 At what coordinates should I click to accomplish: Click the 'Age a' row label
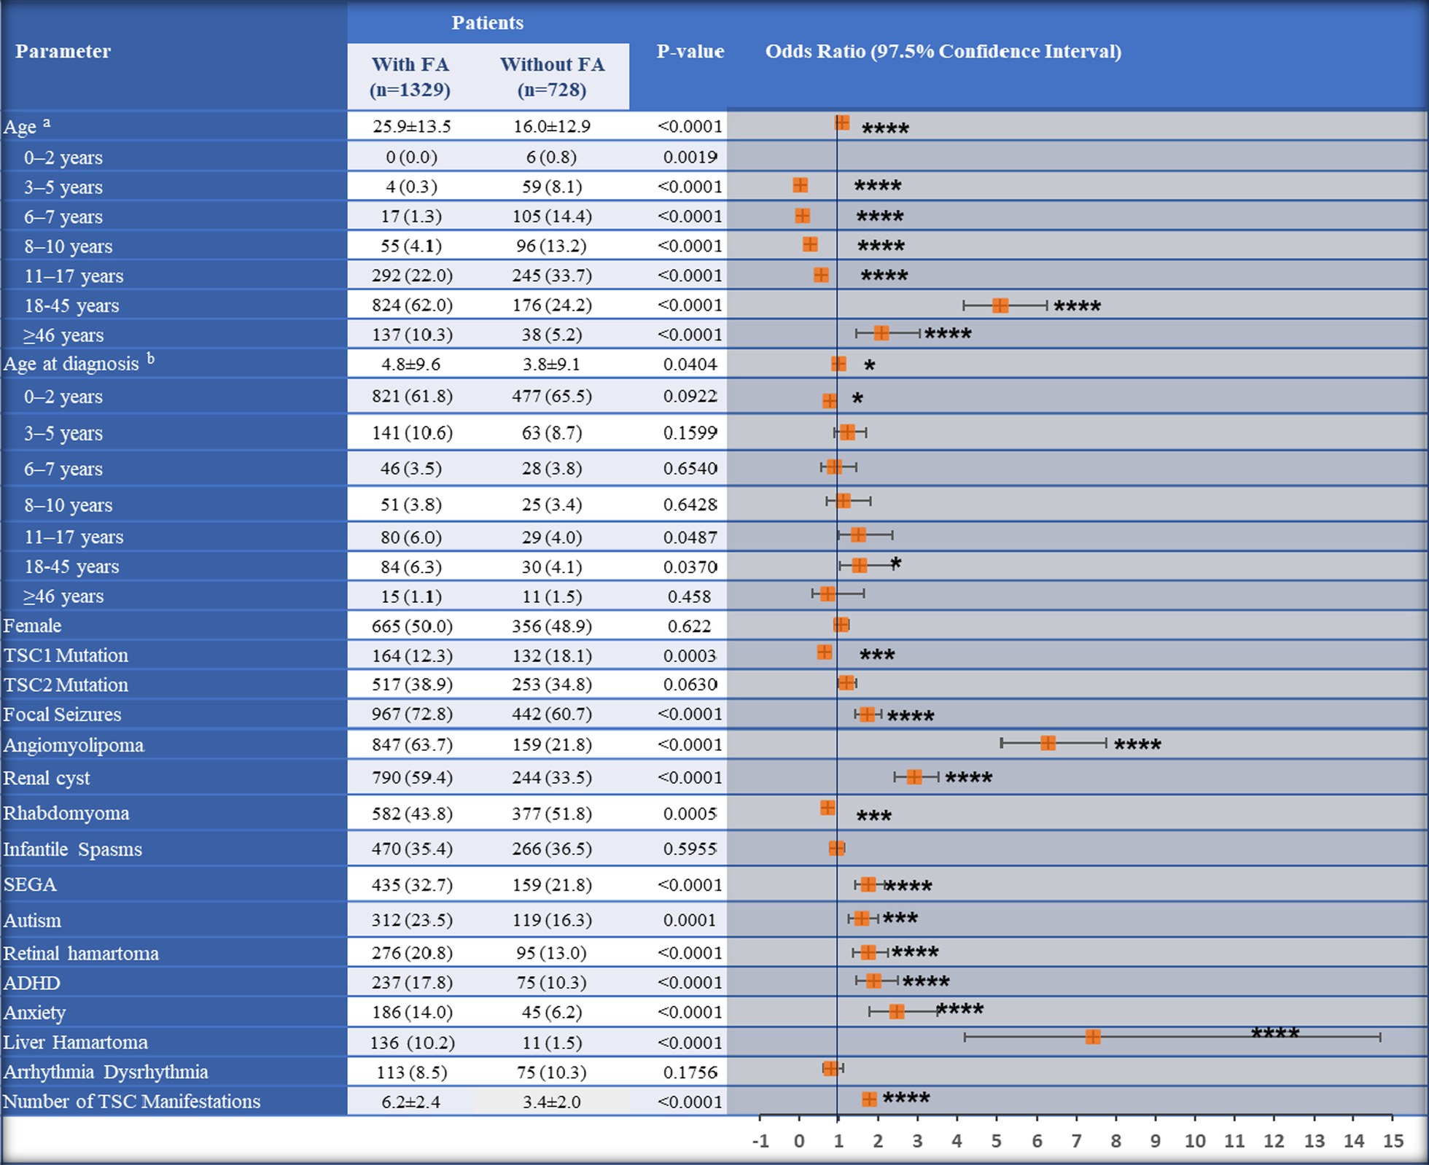click(x=28, y=125)
